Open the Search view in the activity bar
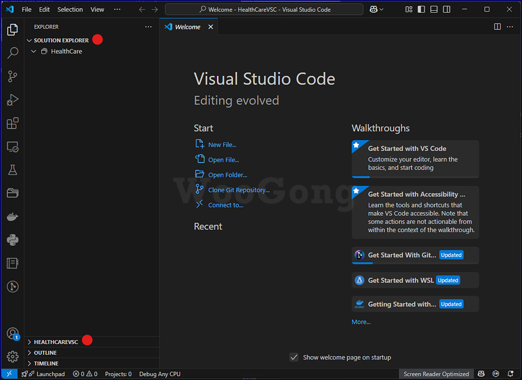This screenshot has width=522, height=380. (13, 53)
